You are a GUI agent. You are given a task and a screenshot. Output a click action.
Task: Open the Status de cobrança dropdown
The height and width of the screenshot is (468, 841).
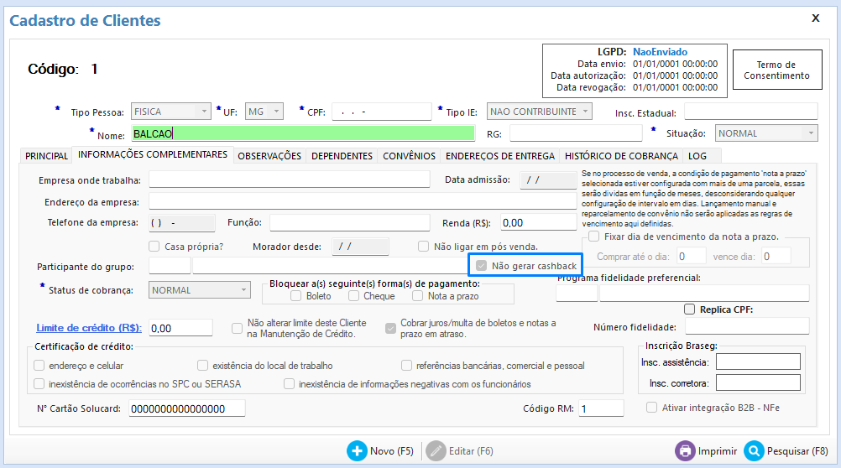243,290
